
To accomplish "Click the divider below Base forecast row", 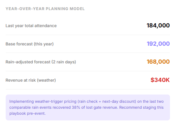I will click(88, 53).
